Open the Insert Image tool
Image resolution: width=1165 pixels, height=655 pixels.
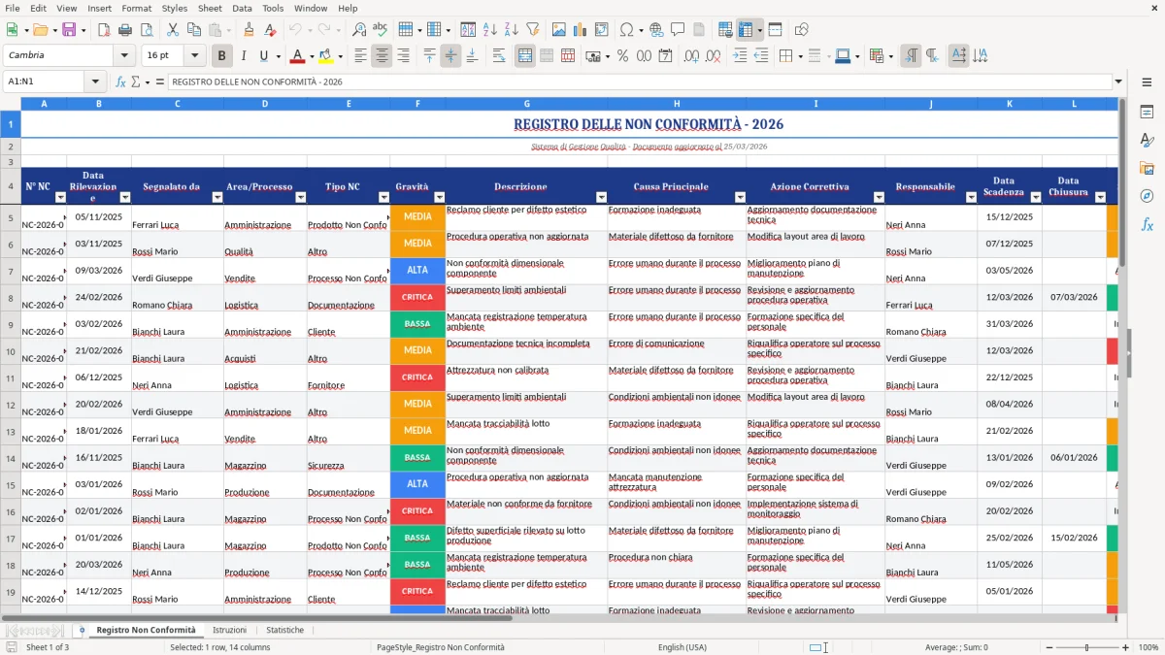click(559, 29)
